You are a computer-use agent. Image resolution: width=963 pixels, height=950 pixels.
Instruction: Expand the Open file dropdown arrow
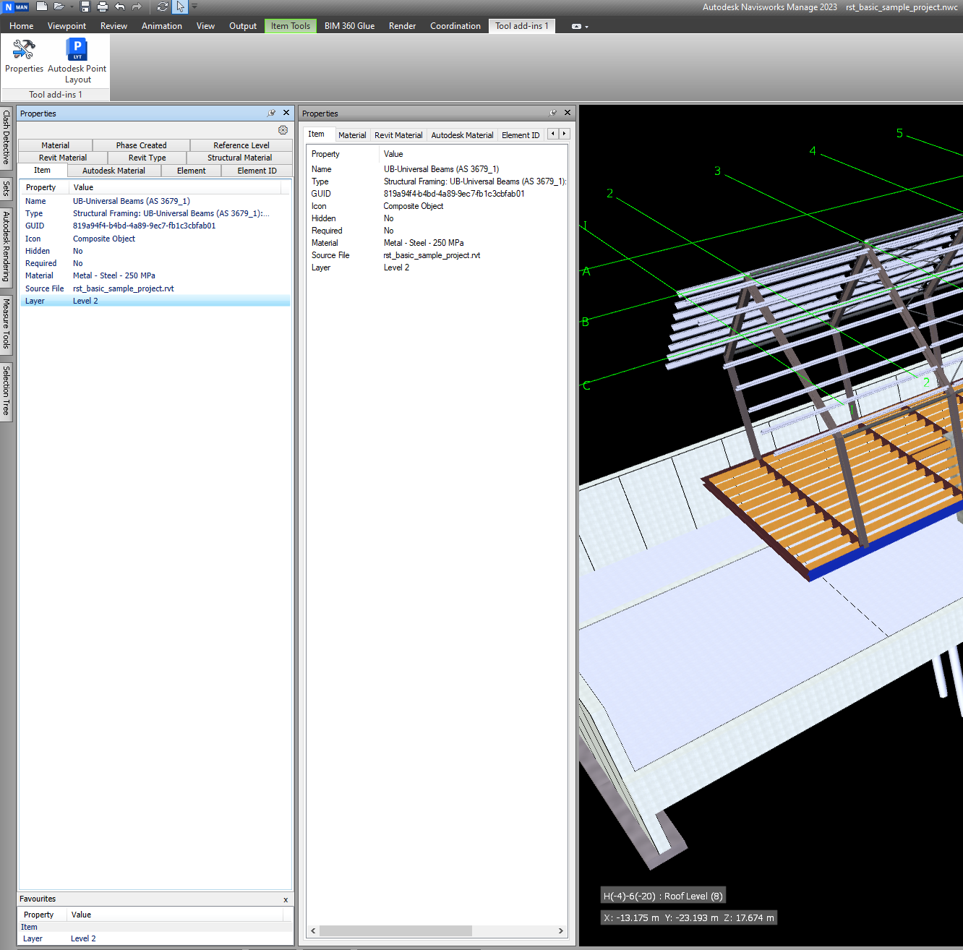pyautogui.click(x=72, y=7)
